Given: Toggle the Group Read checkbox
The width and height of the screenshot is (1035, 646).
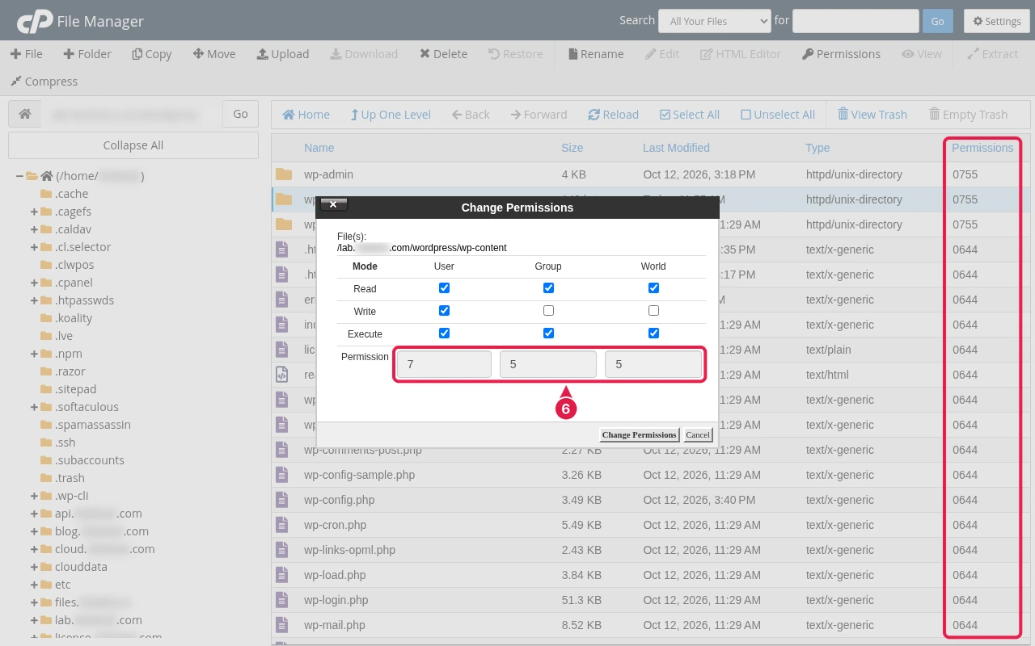Looking at the screenshot, I should 548,288.
